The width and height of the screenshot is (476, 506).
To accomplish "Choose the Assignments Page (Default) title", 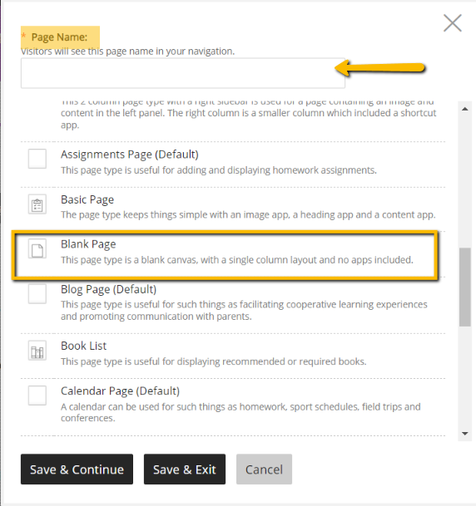I will click(x=130, y=155).
